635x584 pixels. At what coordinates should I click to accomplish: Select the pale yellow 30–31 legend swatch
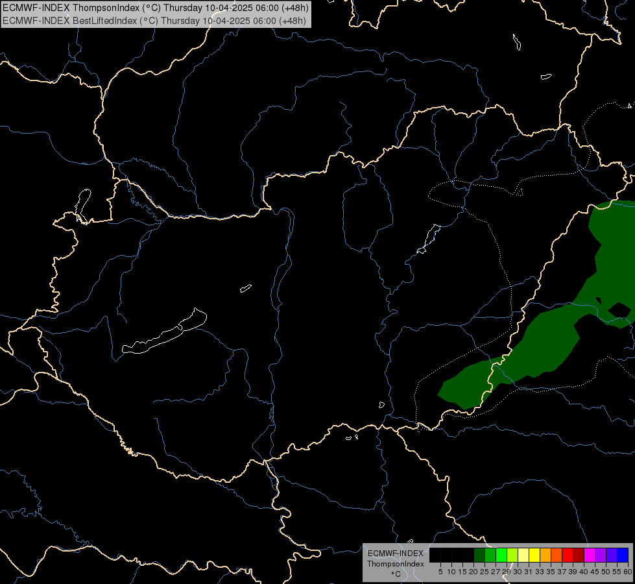(523, 555)
